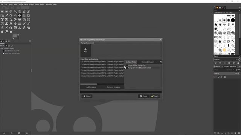Switch to the Paths tab
Image resolution: width=241 pixels, height=135 pixels.
click(233, 67)
